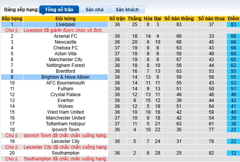Screen dimensions: 240x162
Task: Select the Sân khách tab
Action: click(x=127, y=9)
